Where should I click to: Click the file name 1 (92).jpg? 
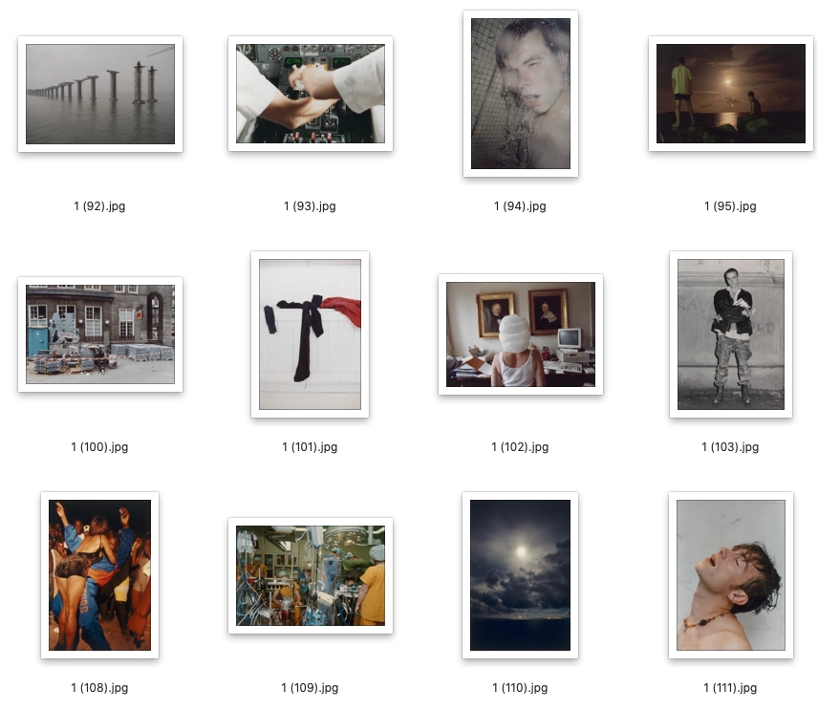[x=99, y=206]
